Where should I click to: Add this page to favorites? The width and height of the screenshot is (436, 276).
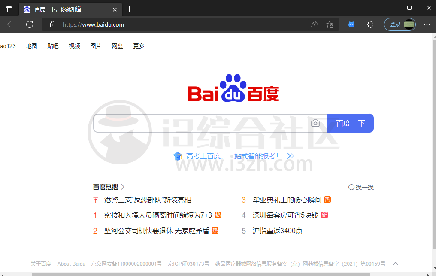[x=330, y=24]
